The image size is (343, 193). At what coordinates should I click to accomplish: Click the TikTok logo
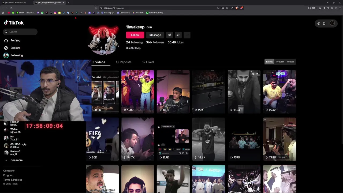click(x=14, y=23)
